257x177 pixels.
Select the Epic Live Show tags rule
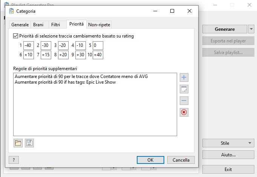point(65,82)
